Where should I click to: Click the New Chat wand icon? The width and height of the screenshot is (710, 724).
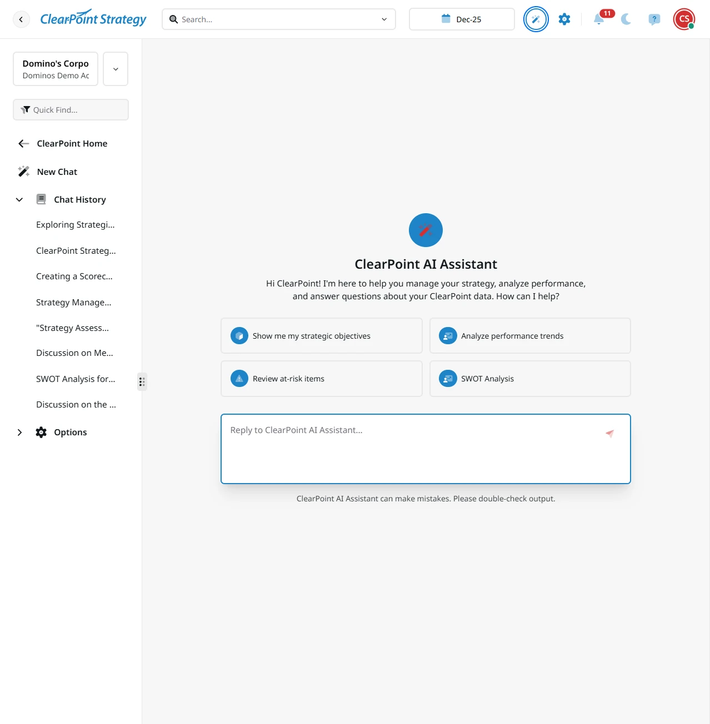point(24,172)
